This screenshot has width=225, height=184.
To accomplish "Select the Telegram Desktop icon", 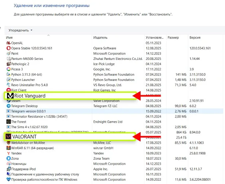I will point(8,106).
